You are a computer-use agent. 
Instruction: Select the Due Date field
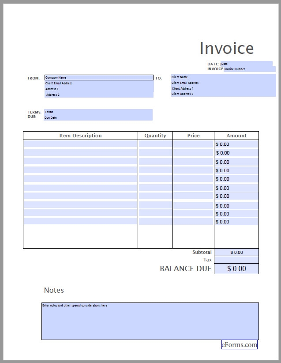click(x=98, y=118)
